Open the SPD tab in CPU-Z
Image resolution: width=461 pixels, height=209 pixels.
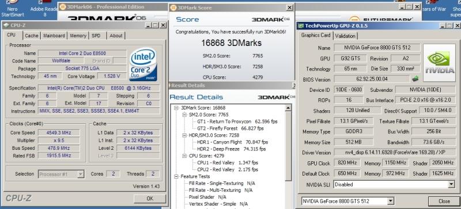[x=96, y=36]
